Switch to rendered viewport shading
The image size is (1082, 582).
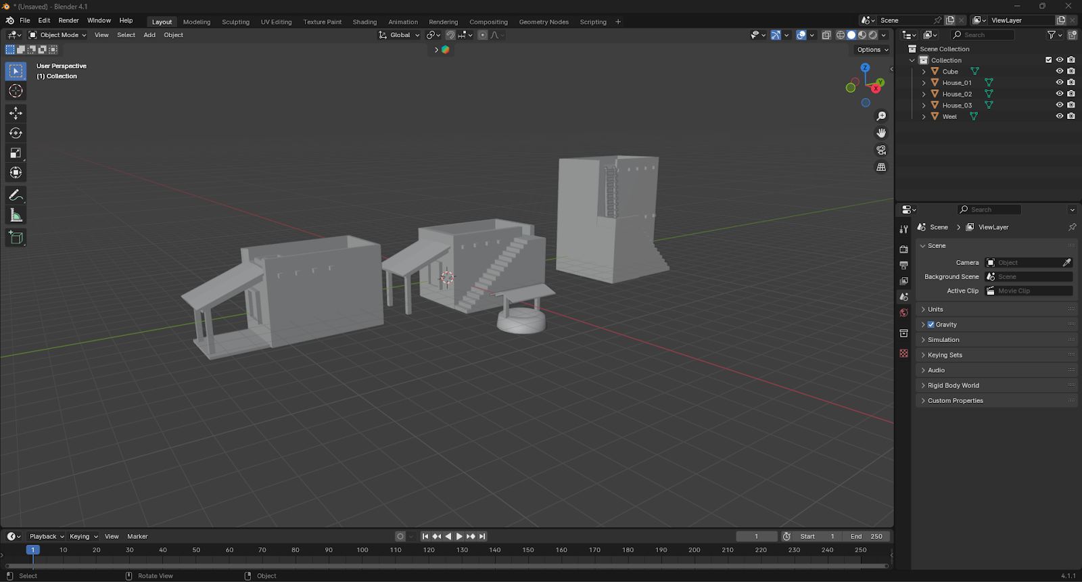click(873, 35)
